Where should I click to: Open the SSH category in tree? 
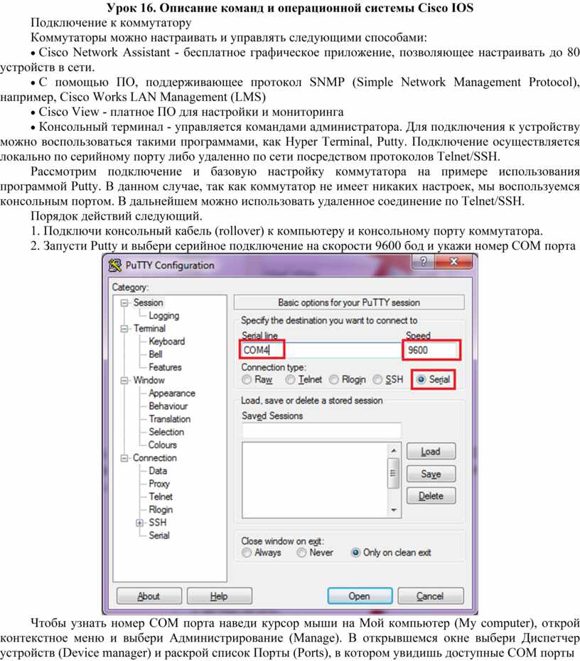pos(158,523)
